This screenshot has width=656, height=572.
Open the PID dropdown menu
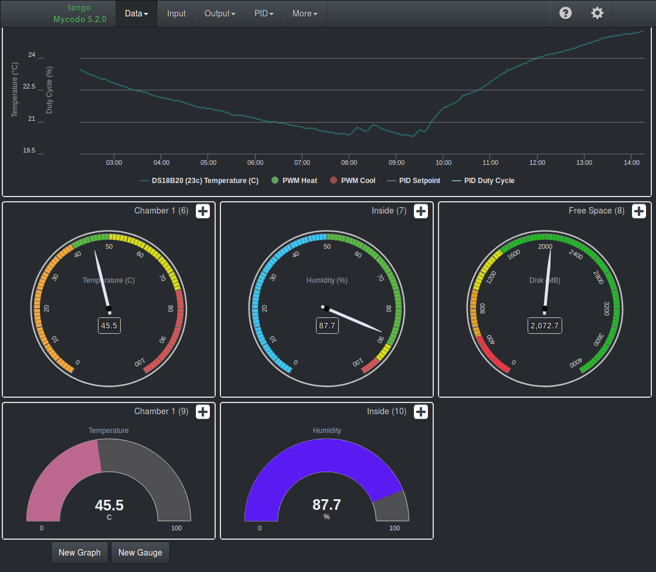(x=264, y=13)
